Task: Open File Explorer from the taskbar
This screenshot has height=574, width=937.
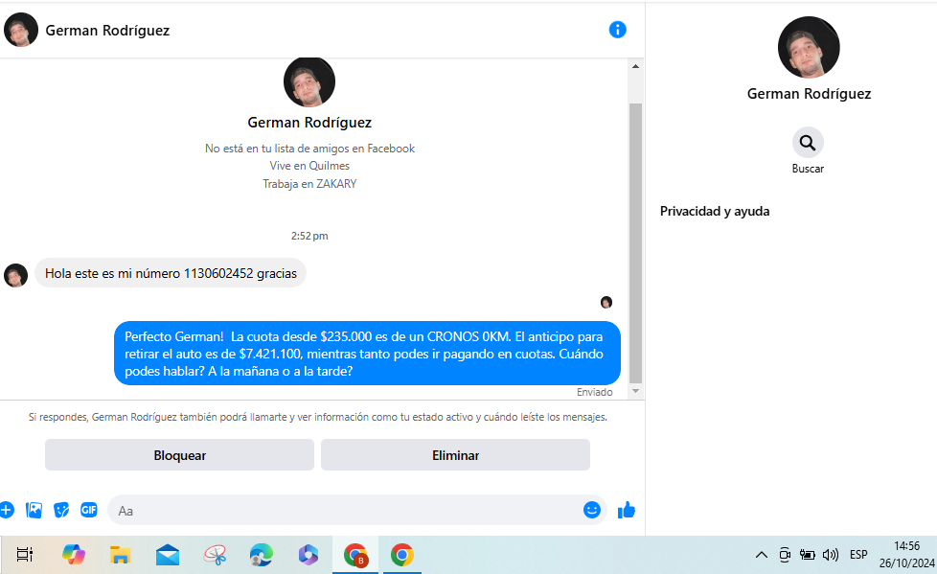Action: click(x=120, y=555)
